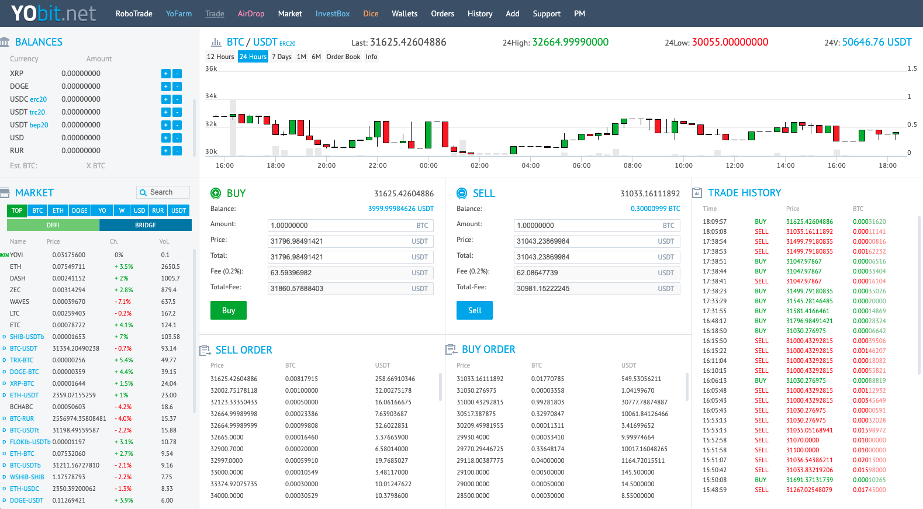Screen dimensions: 923x509
Task: Open RoboTrade from the top menu
Action: coord(134,13)
